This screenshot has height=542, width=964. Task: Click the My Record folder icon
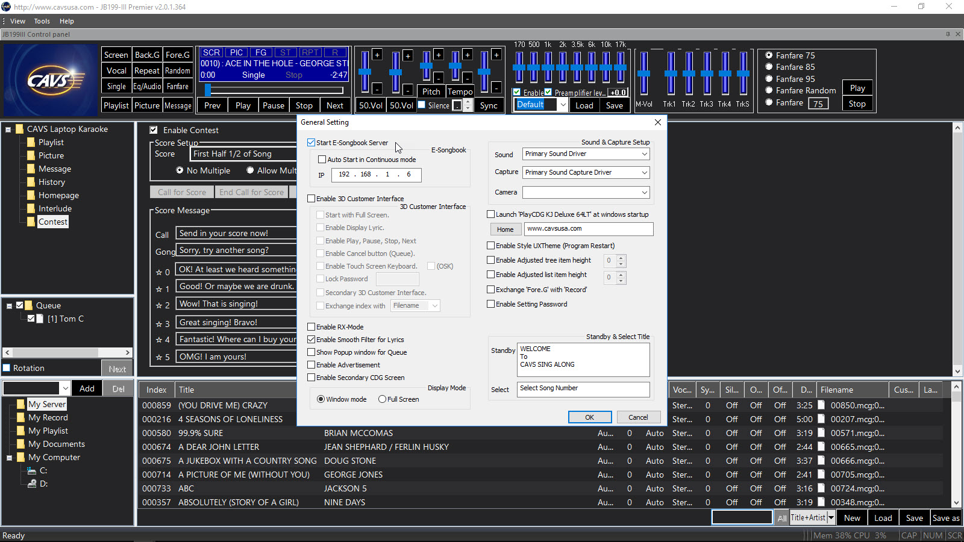tap(20, 417)
